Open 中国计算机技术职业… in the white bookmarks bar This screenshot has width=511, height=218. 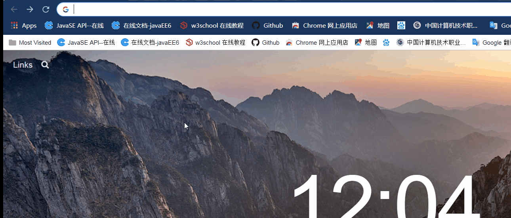coord(431,42)
